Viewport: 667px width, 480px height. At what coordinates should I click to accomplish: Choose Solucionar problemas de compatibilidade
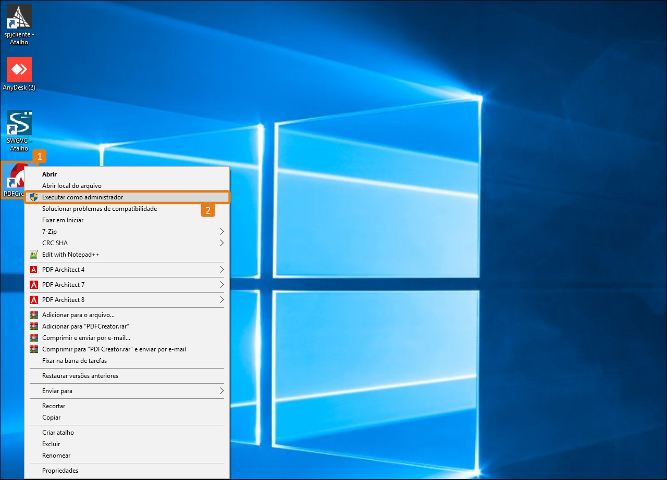[x=99, y=209]
